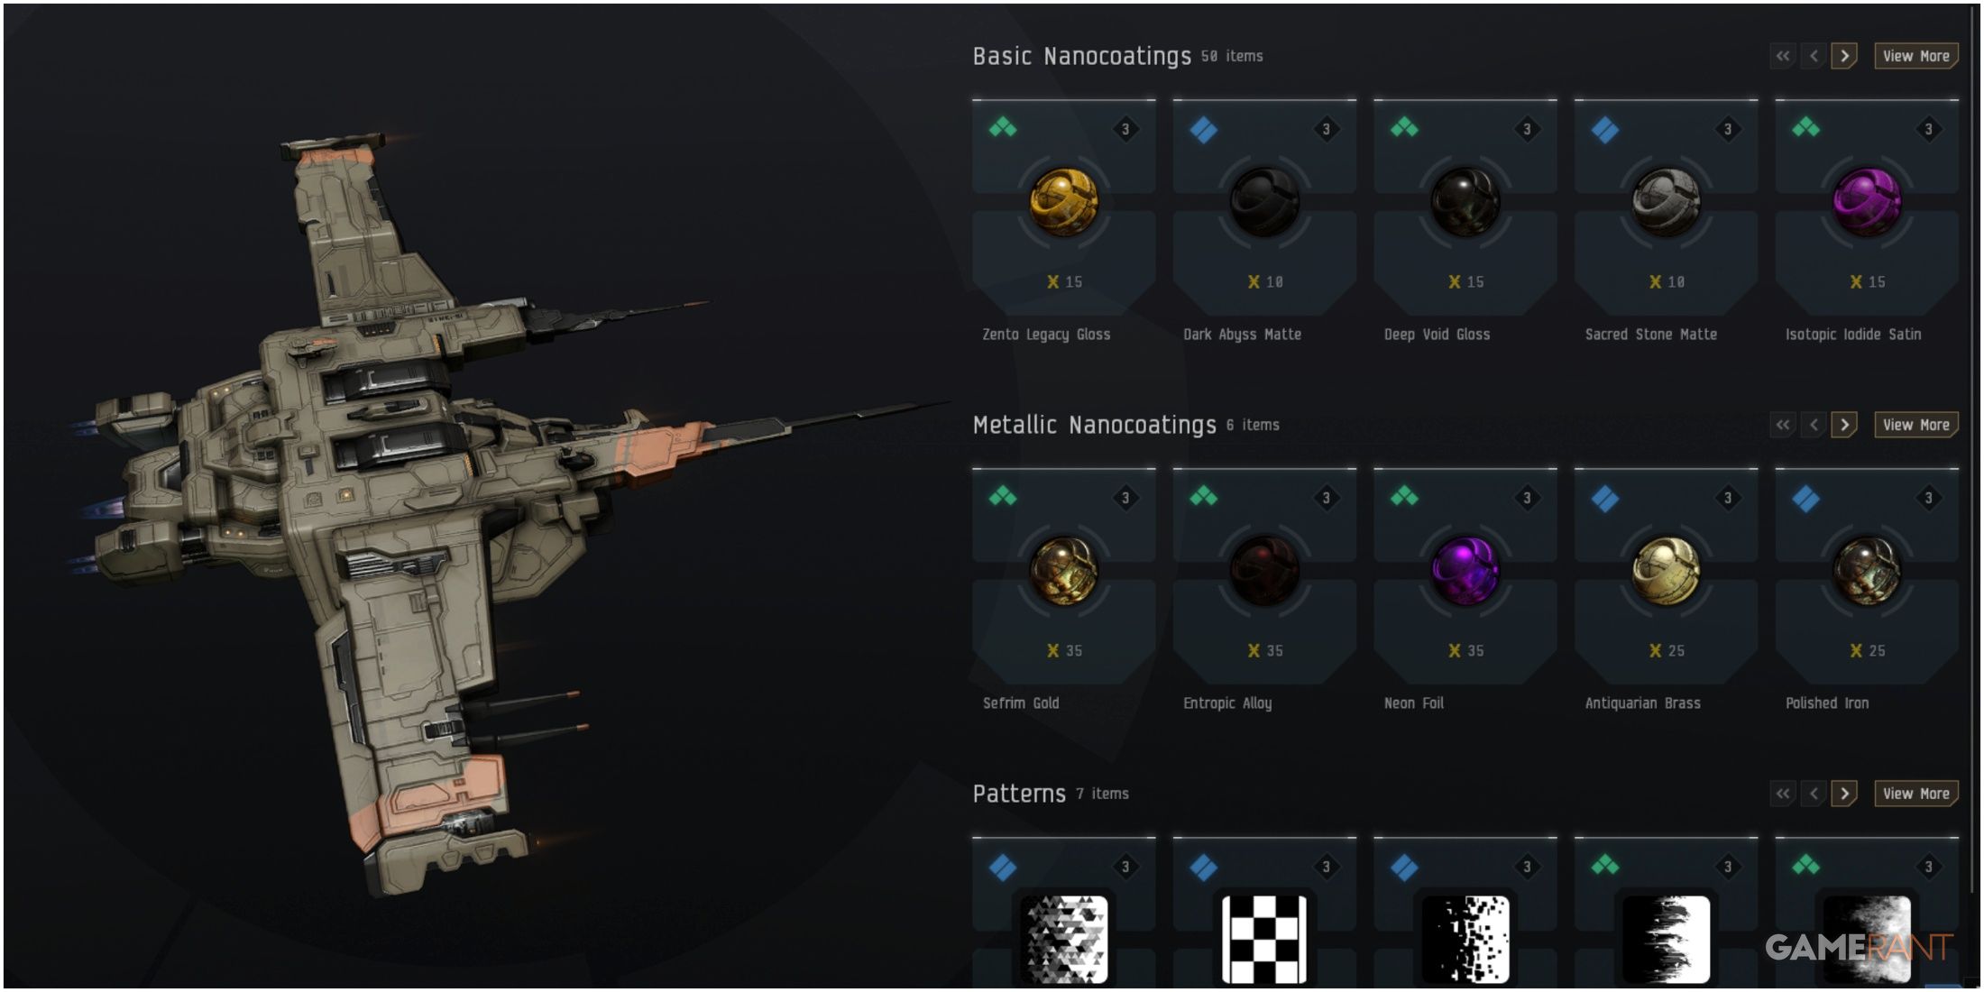The width and height of the screenshot is (1984, 992).
Task: Select the Zento Legacy Gloss gold sphere
Action: coord(1064,202)
